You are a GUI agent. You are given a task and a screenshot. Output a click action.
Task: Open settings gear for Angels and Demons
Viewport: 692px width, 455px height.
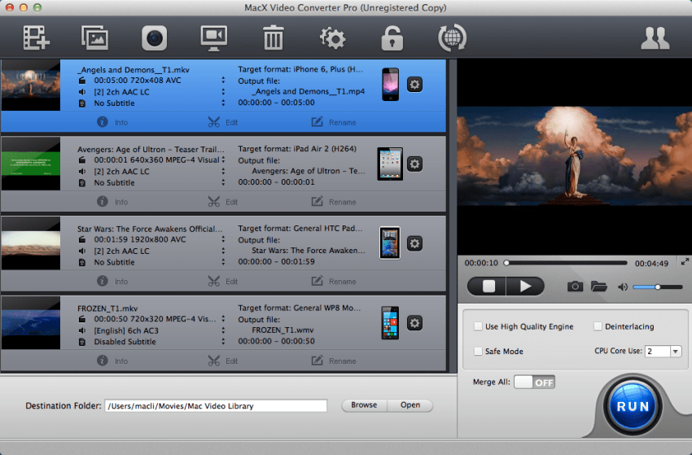414,85
